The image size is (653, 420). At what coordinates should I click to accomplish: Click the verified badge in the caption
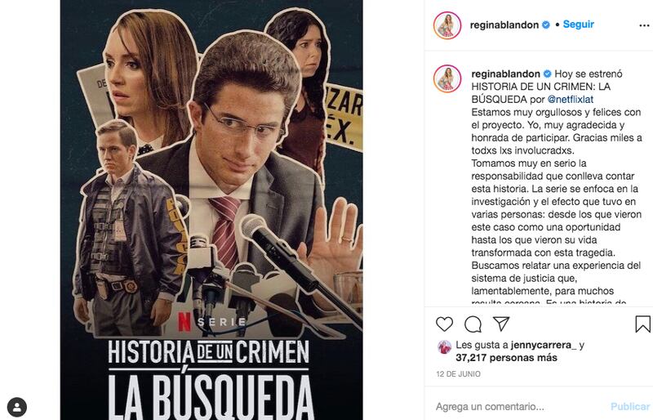pos(547,74)
